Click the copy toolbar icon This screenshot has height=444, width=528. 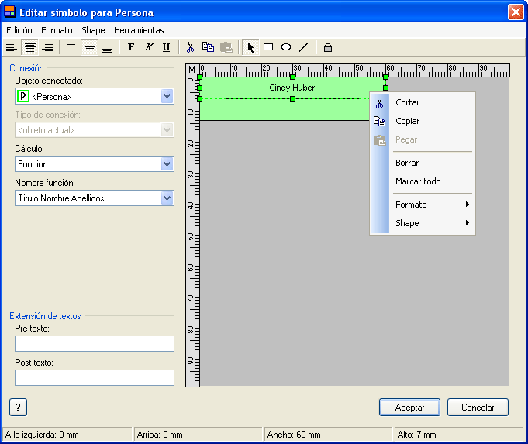208,47
